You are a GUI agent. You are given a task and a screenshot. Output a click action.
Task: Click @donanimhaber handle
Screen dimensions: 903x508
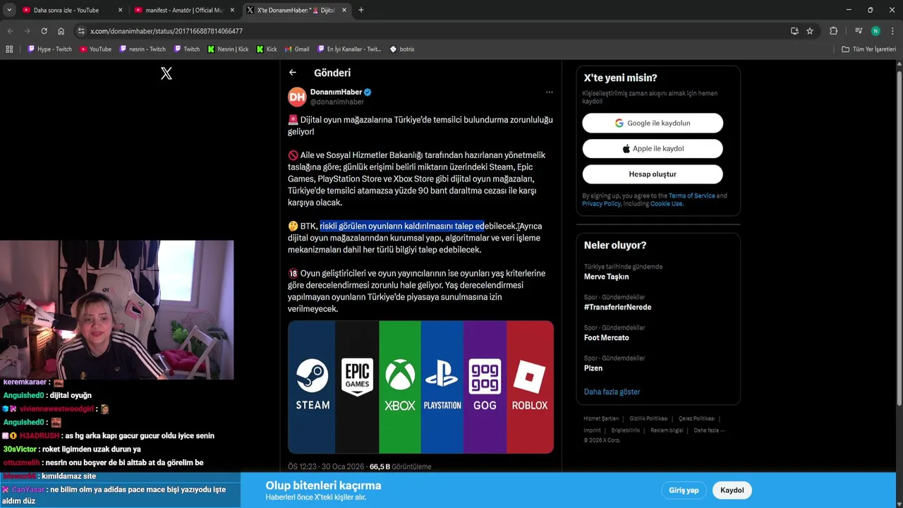point(337,102)
